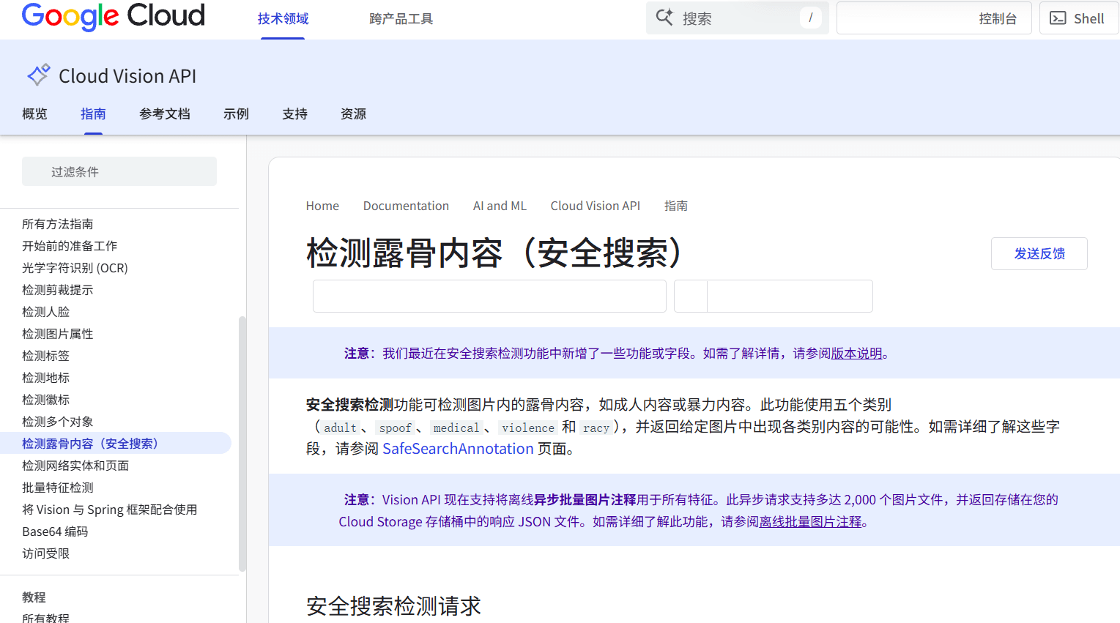1120x623 pixels.
Task: Focus the 搜索 search field
Action: point(737,18)
